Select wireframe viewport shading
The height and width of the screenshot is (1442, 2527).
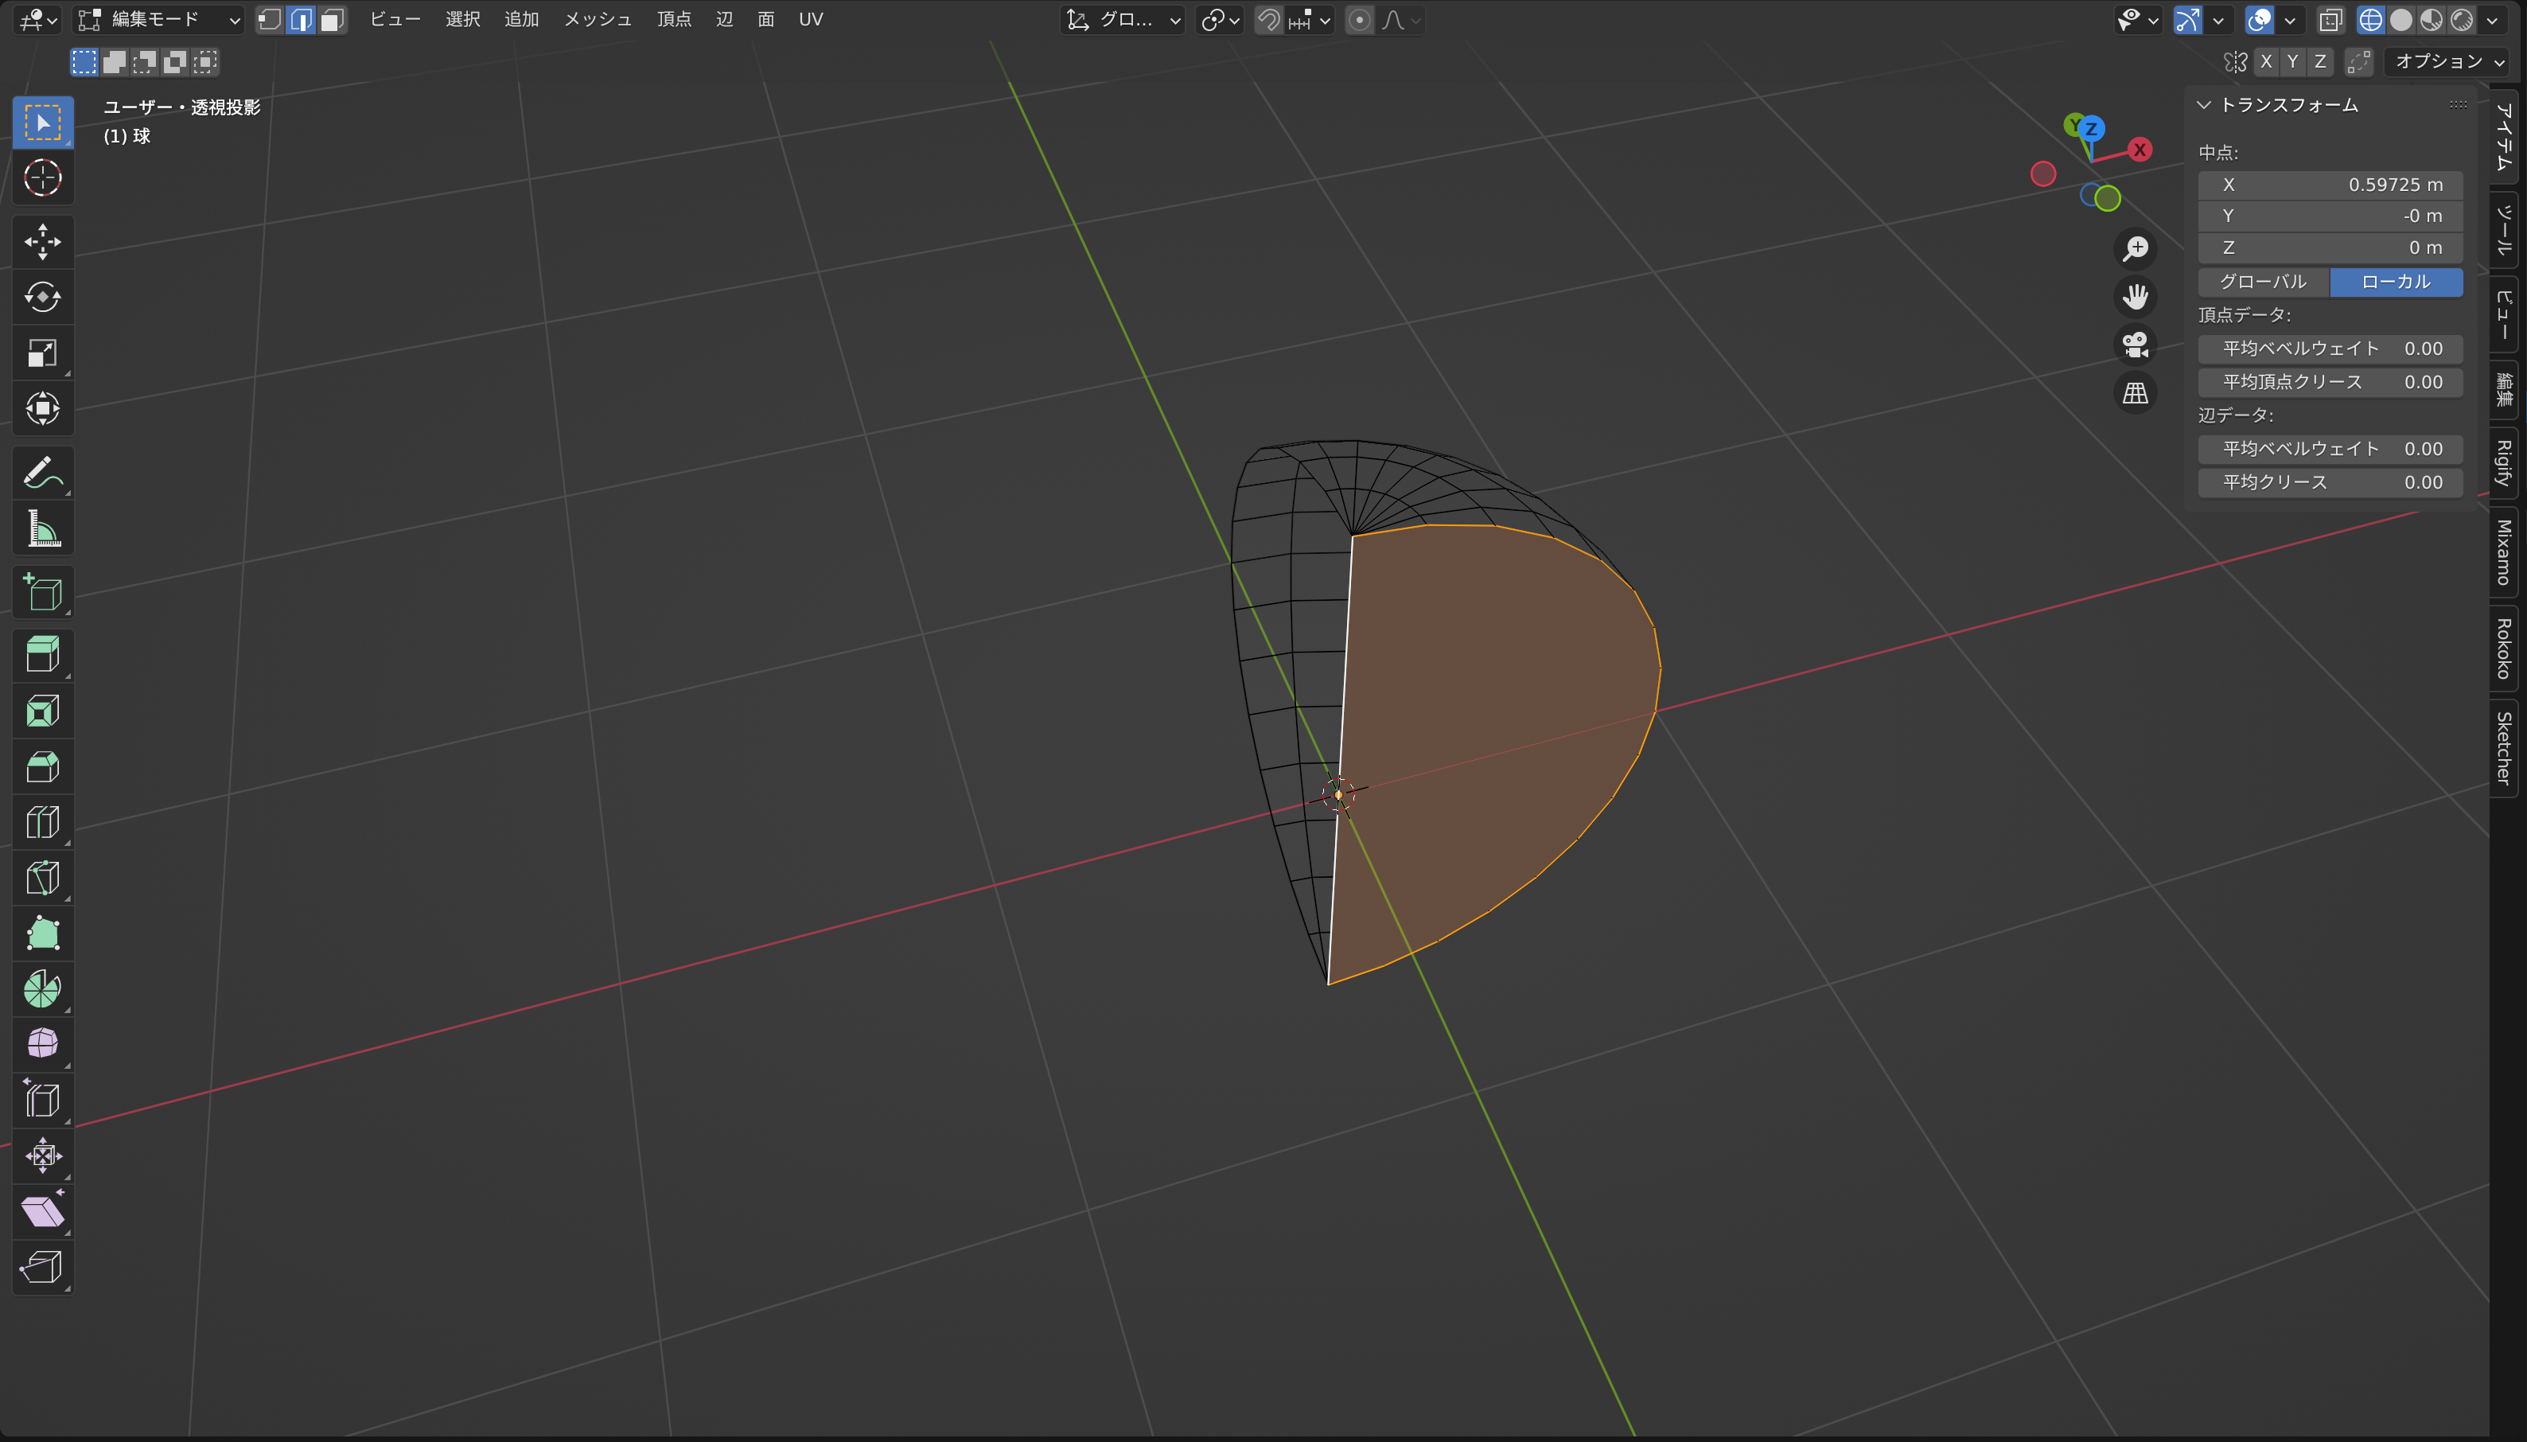click(2370, 19)
